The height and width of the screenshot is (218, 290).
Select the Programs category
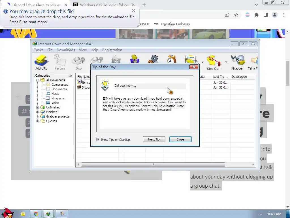coord(58,98)
